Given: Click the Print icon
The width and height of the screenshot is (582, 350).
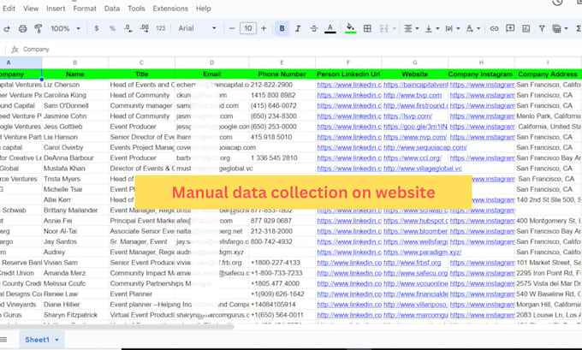Looking at the screenshot, I should click(22, 28).
